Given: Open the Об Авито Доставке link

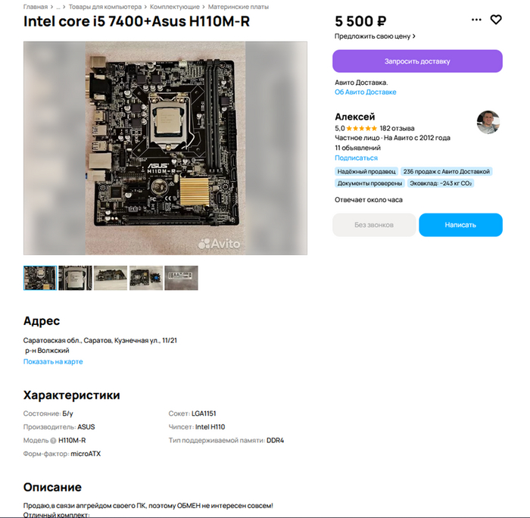Looking at the screenshot, I should tap(366, 92).
